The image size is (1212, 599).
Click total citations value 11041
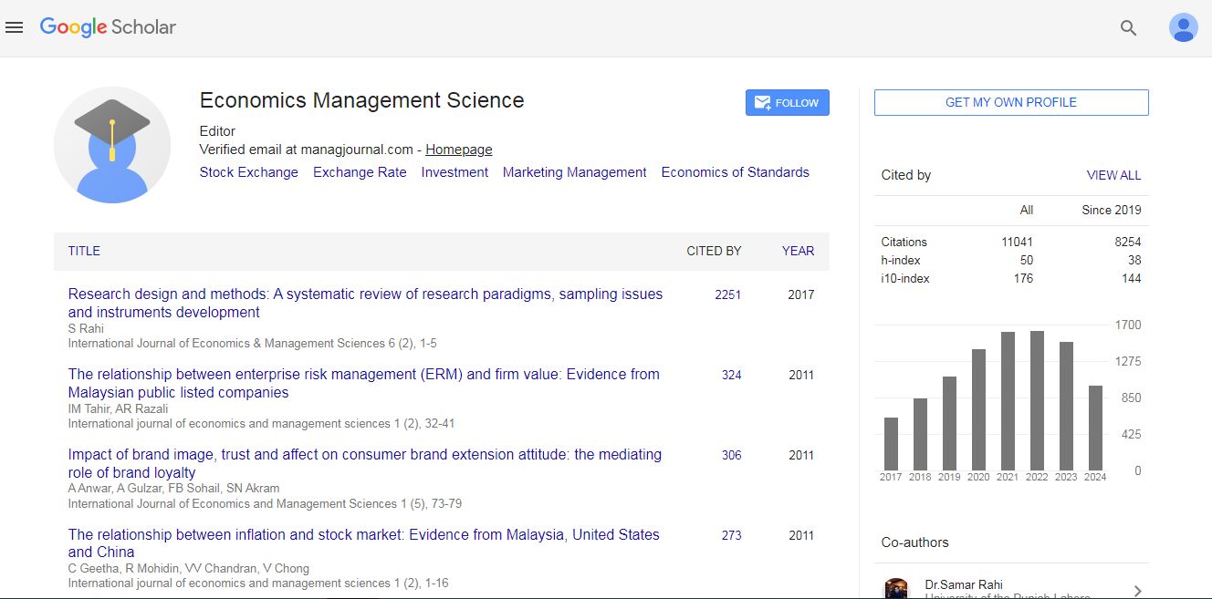point(1017,242)
